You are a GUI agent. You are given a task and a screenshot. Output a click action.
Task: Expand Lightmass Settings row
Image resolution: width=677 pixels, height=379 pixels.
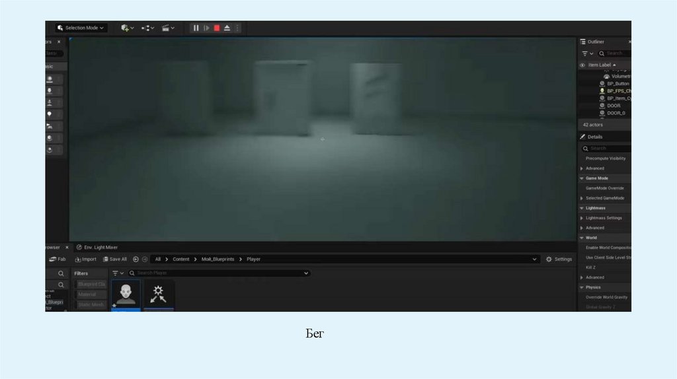click(x=582, y=218)
